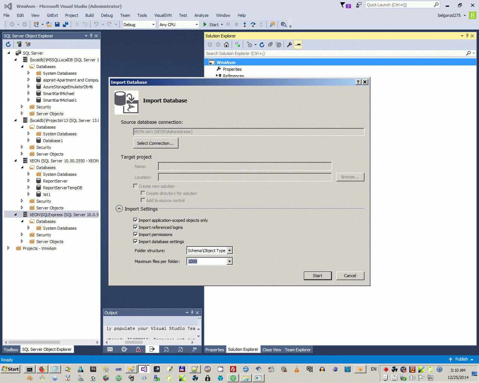Click Show All Files in Solution Explorer
The height and width of the screenshot is (383, 479).
[x=278, y=45]
